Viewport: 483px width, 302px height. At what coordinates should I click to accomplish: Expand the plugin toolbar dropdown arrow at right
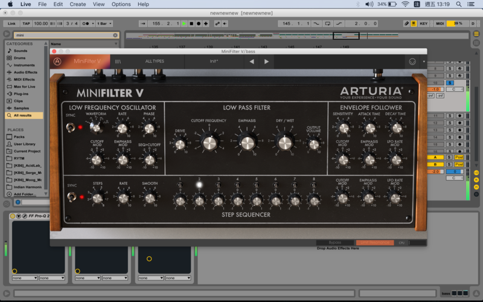click(x=423, y=61)
